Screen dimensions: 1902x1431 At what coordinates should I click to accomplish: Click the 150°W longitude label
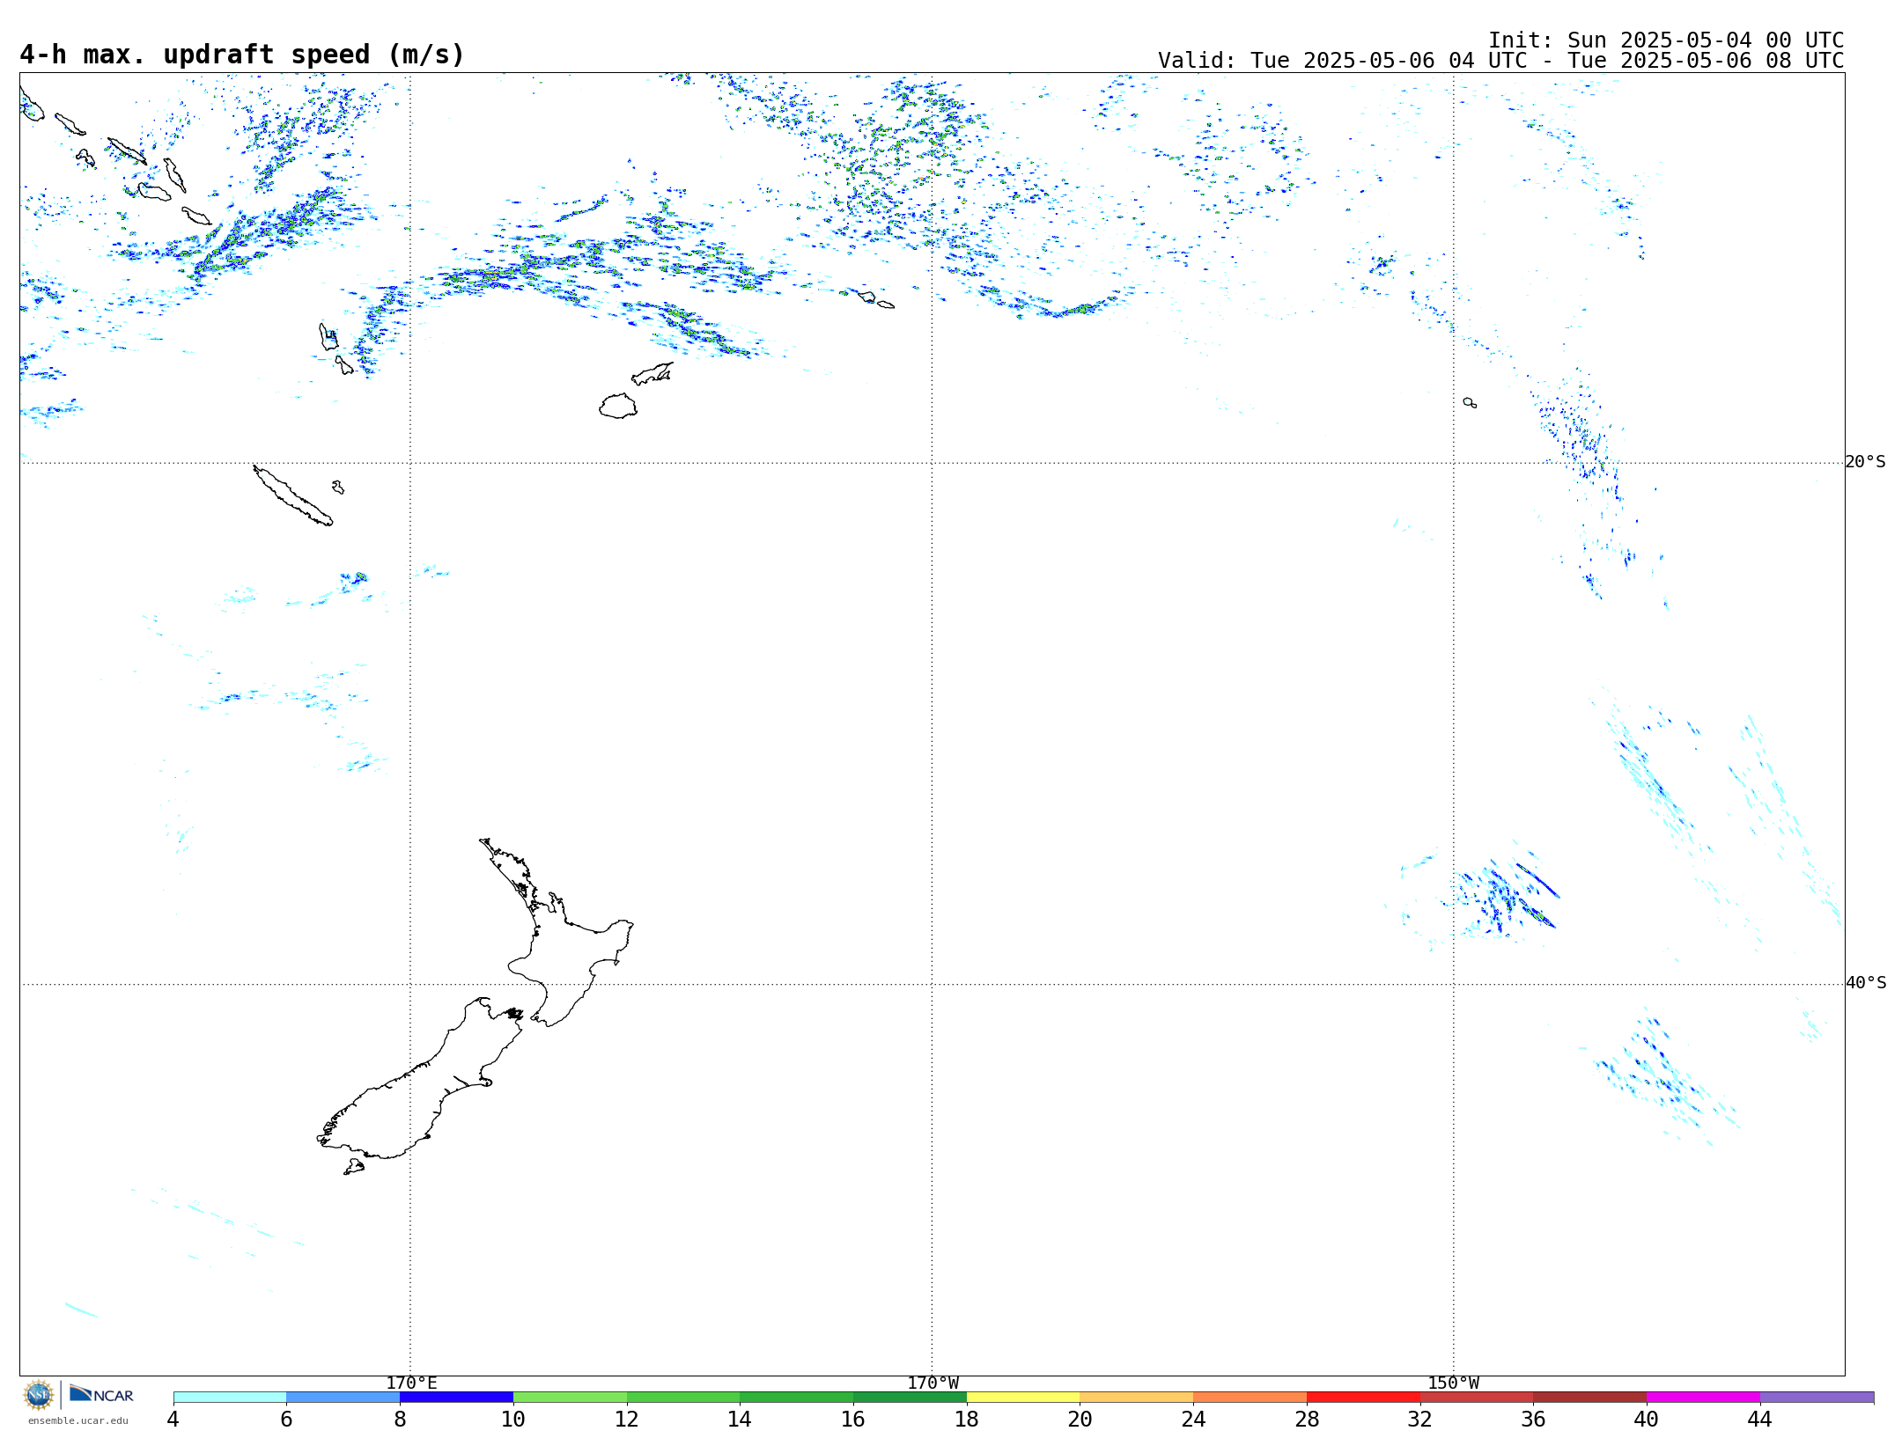coord(1453,1383)
